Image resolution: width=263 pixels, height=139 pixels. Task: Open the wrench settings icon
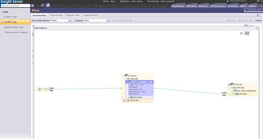pos(48,5)
